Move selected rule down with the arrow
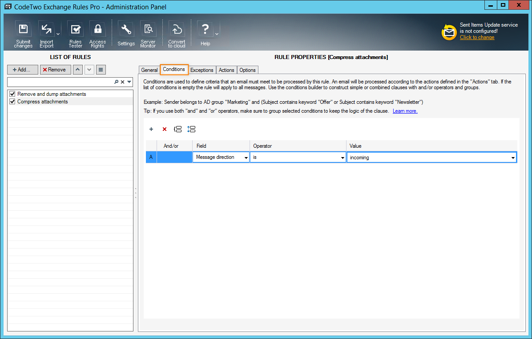 click(89, 70)
